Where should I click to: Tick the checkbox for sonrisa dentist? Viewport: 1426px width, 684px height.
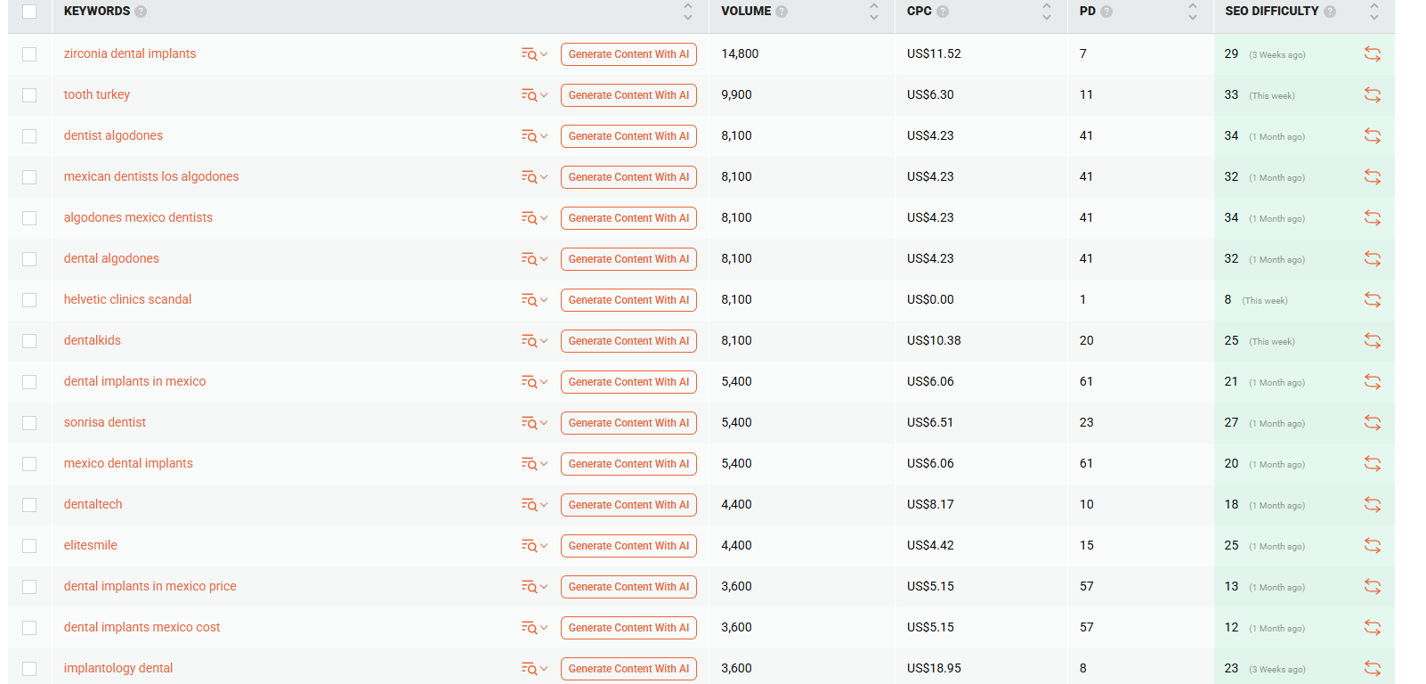(x=29, y=423)
